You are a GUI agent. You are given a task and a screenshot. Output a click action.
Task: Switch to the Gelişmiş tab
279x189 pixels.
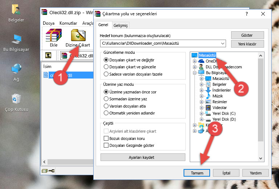pos(120,25)
